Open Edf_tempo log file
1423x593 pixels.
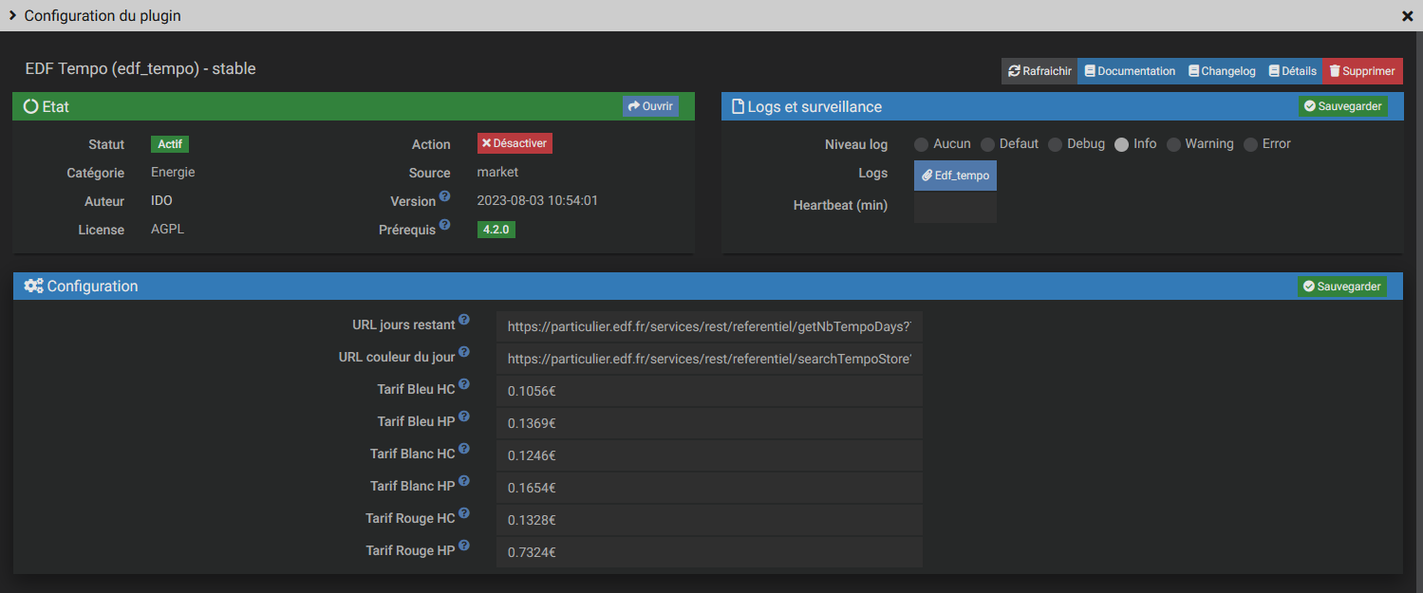(x=955, y=176)
